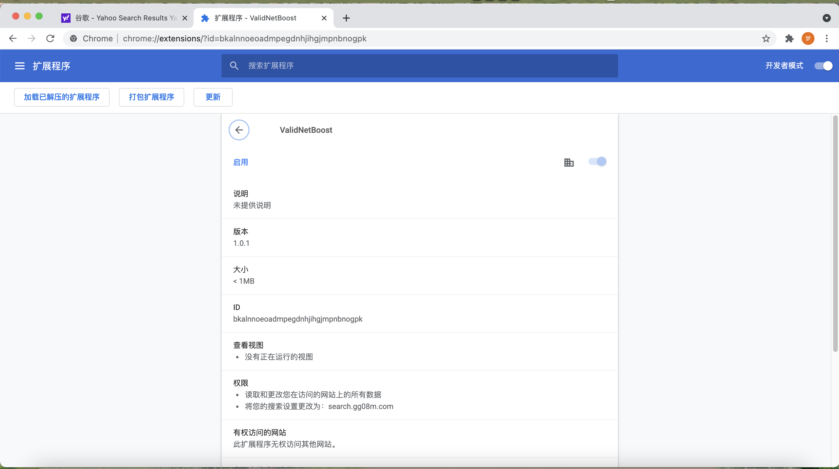Open Chrome's three-dot menu
Viewport: 839px width, 469px height.
[x=826, y=38]
